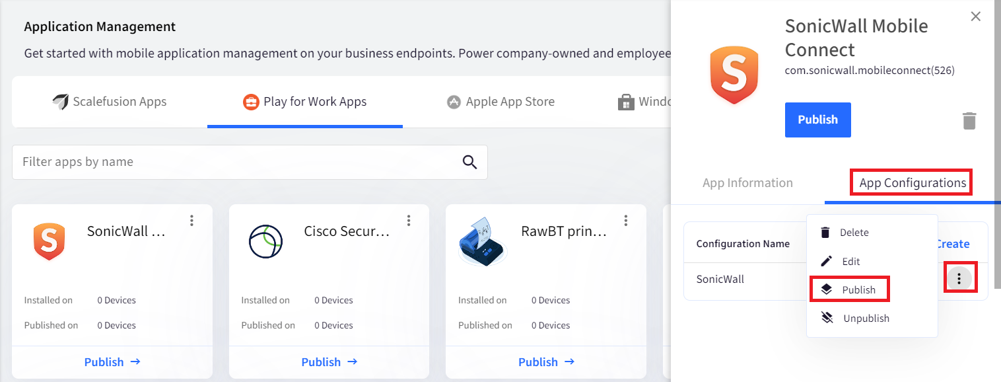The image size is (1001, 382).
Task: Click the Cisco Secure app icon
Action: (266, 241)
